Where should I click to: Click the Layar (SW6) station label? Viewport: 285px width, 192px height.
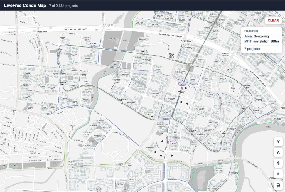pyautogui.click(x=86, y=82)
